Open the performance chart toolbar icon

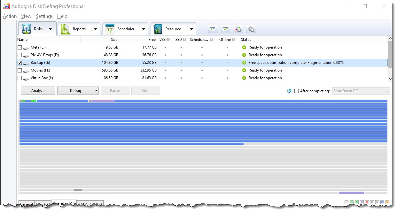pos(225,29)
